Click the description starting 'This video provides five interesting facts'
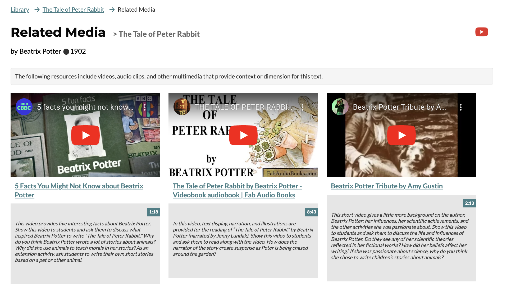 pyautogui.click(x=85, y=242)
